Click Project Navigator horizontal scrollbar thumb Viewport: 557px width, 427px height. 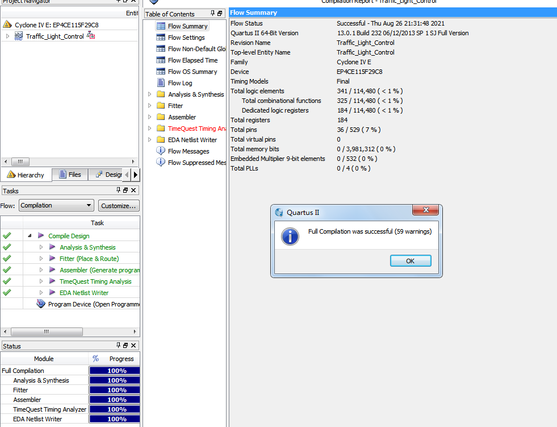pyautogui.click(x=20, y=161)
